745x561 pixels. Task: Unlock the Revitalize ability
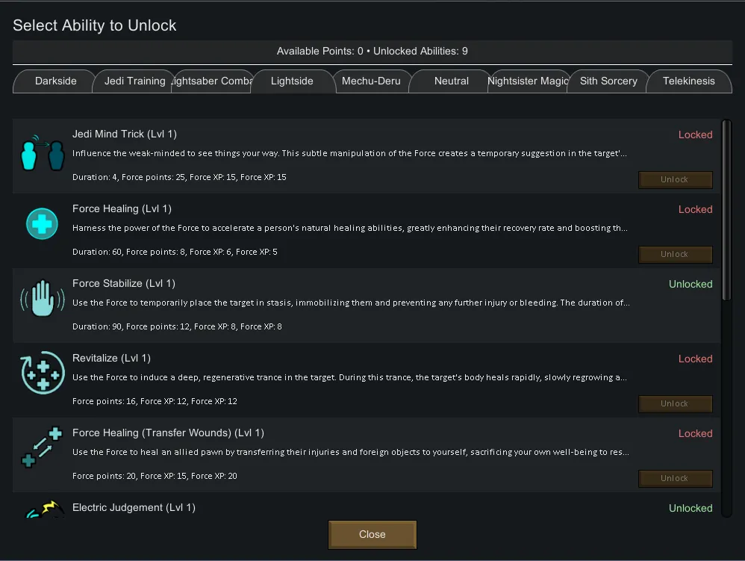point(675,404)
